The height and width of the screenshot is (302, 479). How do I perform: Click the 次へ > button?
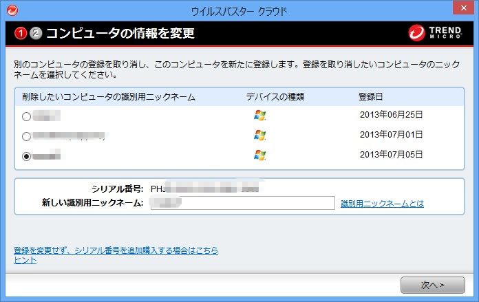pos(433,285)
